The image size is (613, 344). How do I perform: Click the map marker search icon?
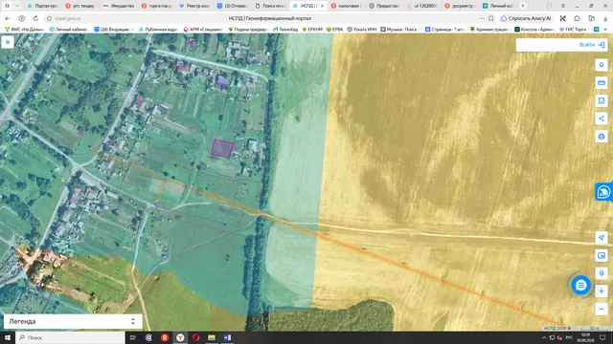pos(602,273)
